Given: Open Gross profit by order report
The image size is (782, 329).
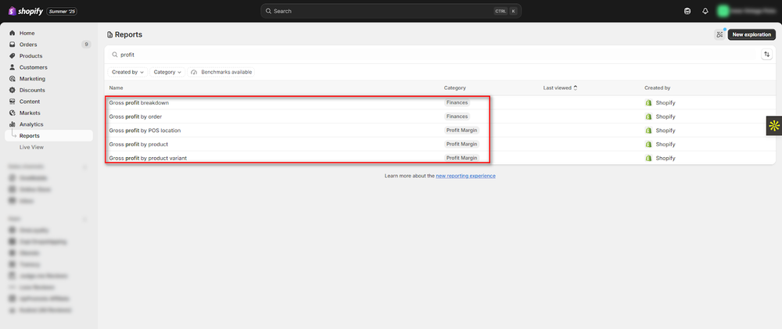Looking at the screenshot, I should (135, 116).
